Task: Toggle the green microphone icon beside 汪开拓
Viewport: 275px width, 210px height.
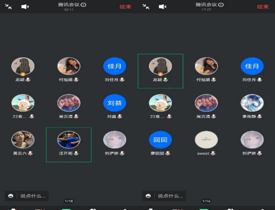Action: (76, 153)
